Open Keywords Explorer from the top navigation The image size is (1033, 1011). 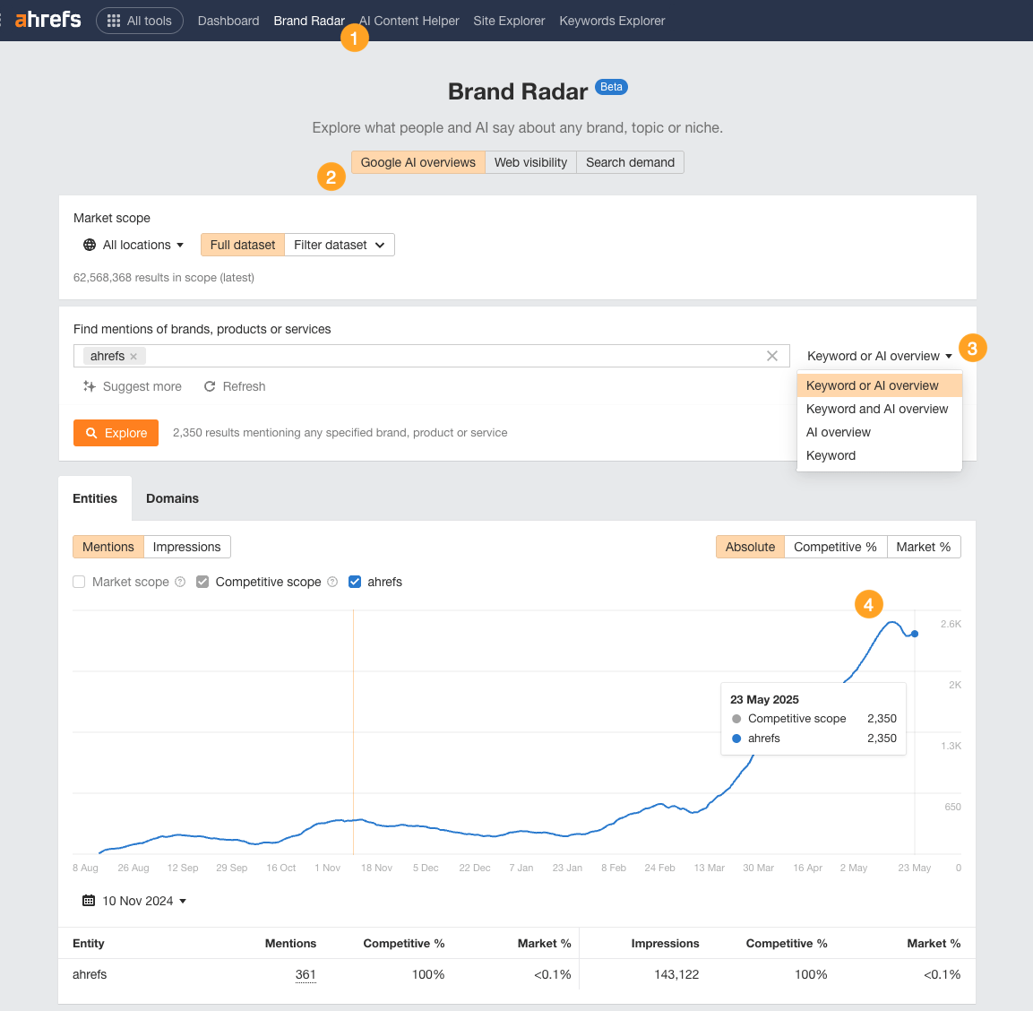(x=612, y=21)
